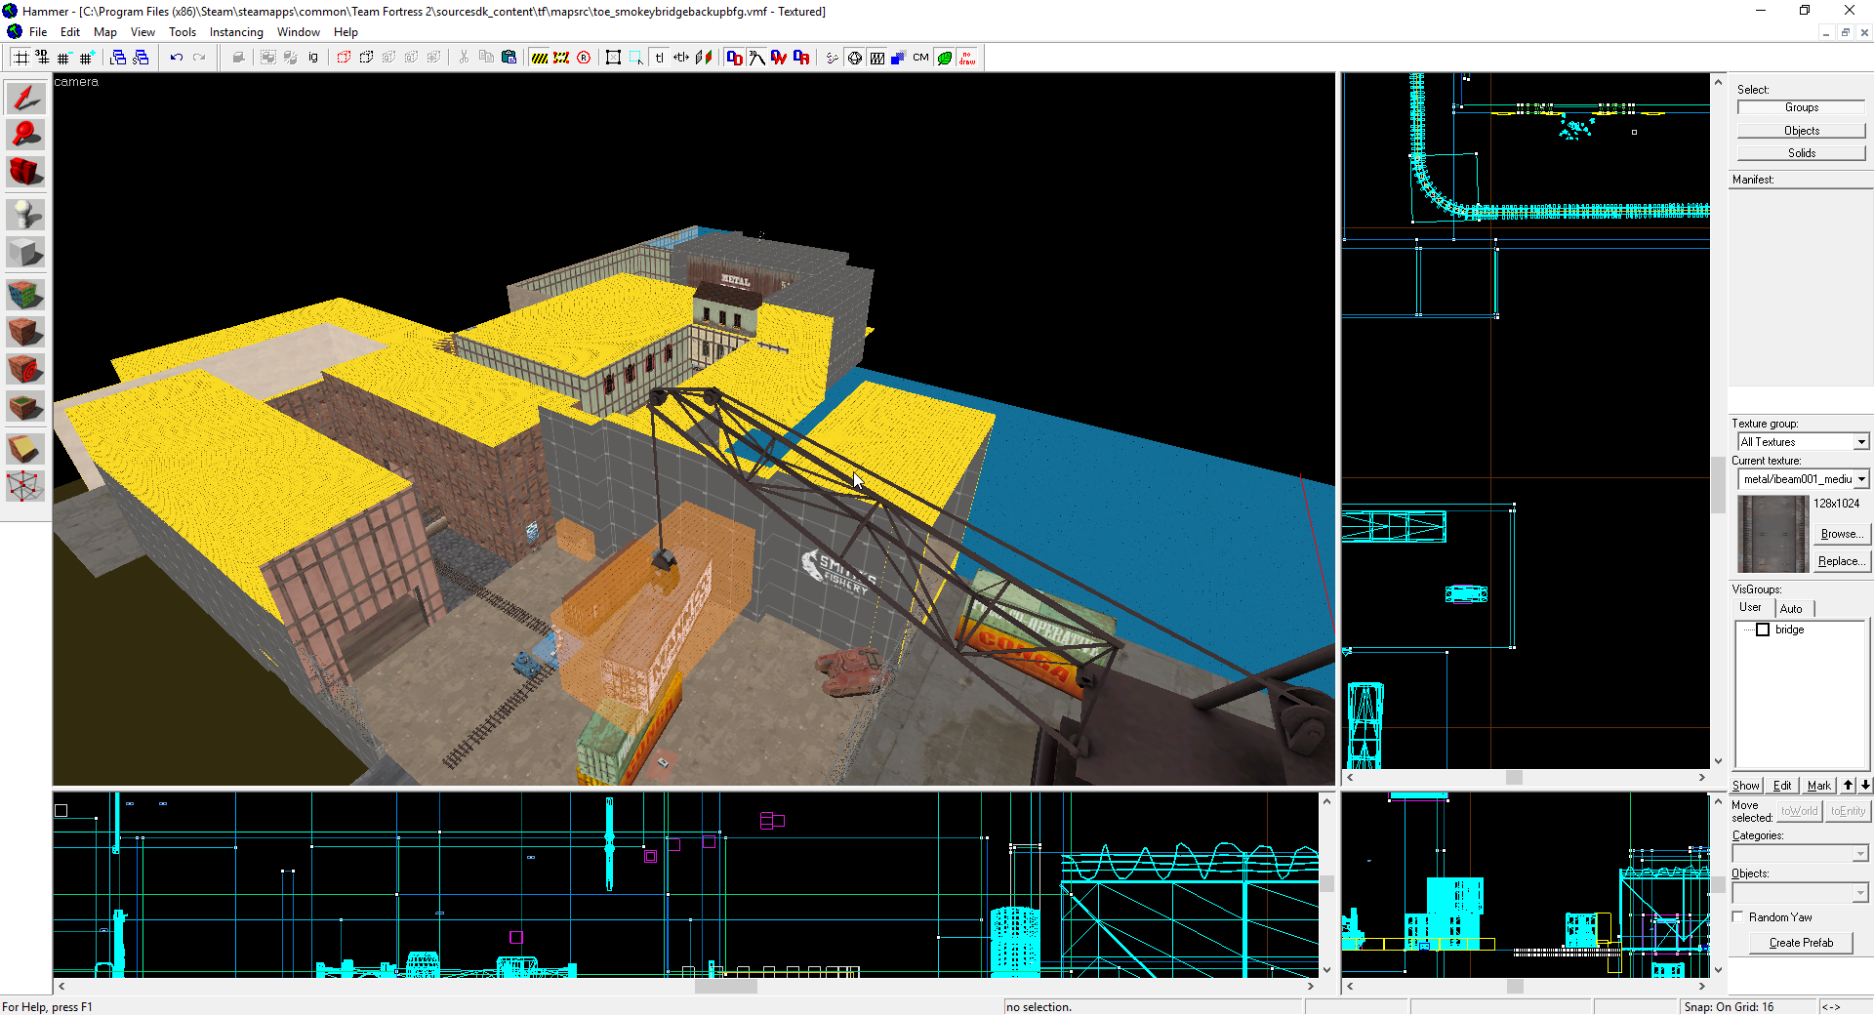Move visgroup up with arrow button
The height and width of the screenshot is (1015, 1874).
coord(1848,785)
